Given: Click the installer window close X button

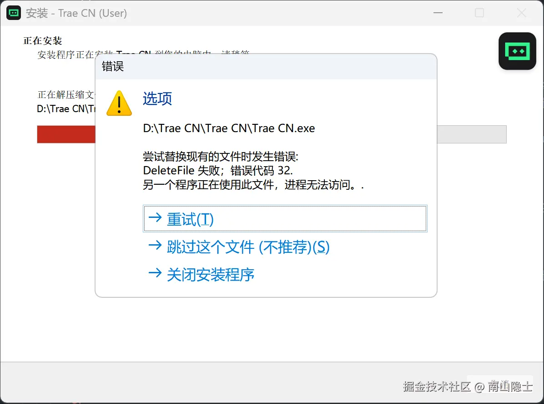Looking at the screenshot, I should (x=521, y=13).
